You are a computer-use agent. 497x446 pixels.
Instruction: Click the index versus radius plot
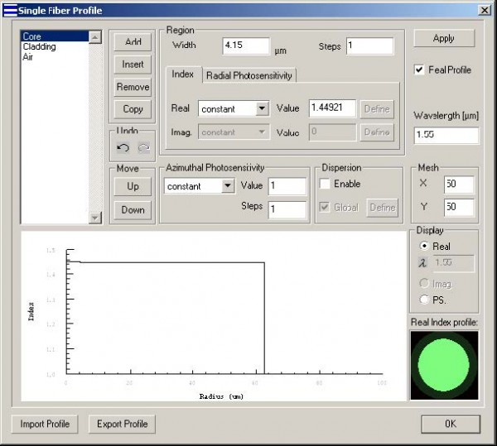pyautogui.click(x=214, y=316)
